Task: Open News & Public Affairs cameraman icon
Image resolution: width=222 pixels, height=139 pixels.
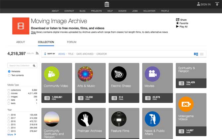Action: [x=152, y=119]
